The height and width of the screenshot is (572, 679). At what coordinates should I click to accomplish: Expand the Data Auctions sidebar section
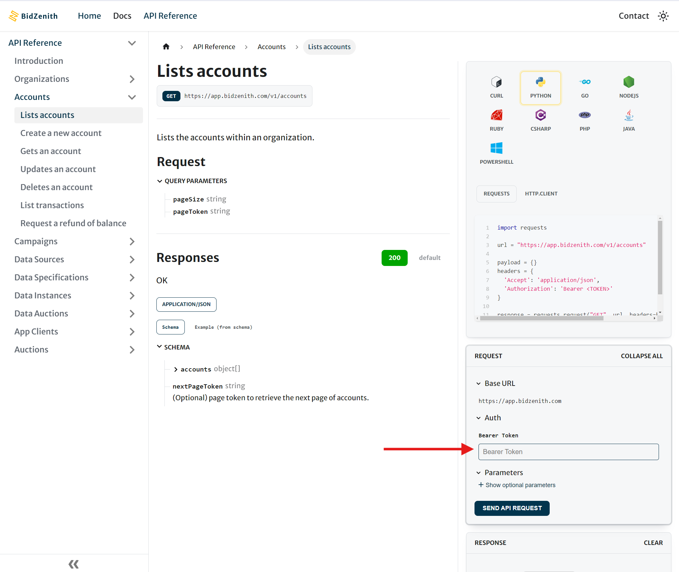[x=132, y=314]
